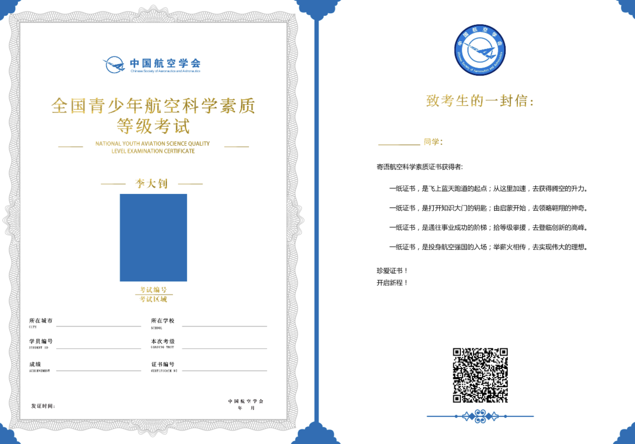Click the blank line for 学员编号
The width and height of the screenshot is (635, 444).
coord(98,348)
